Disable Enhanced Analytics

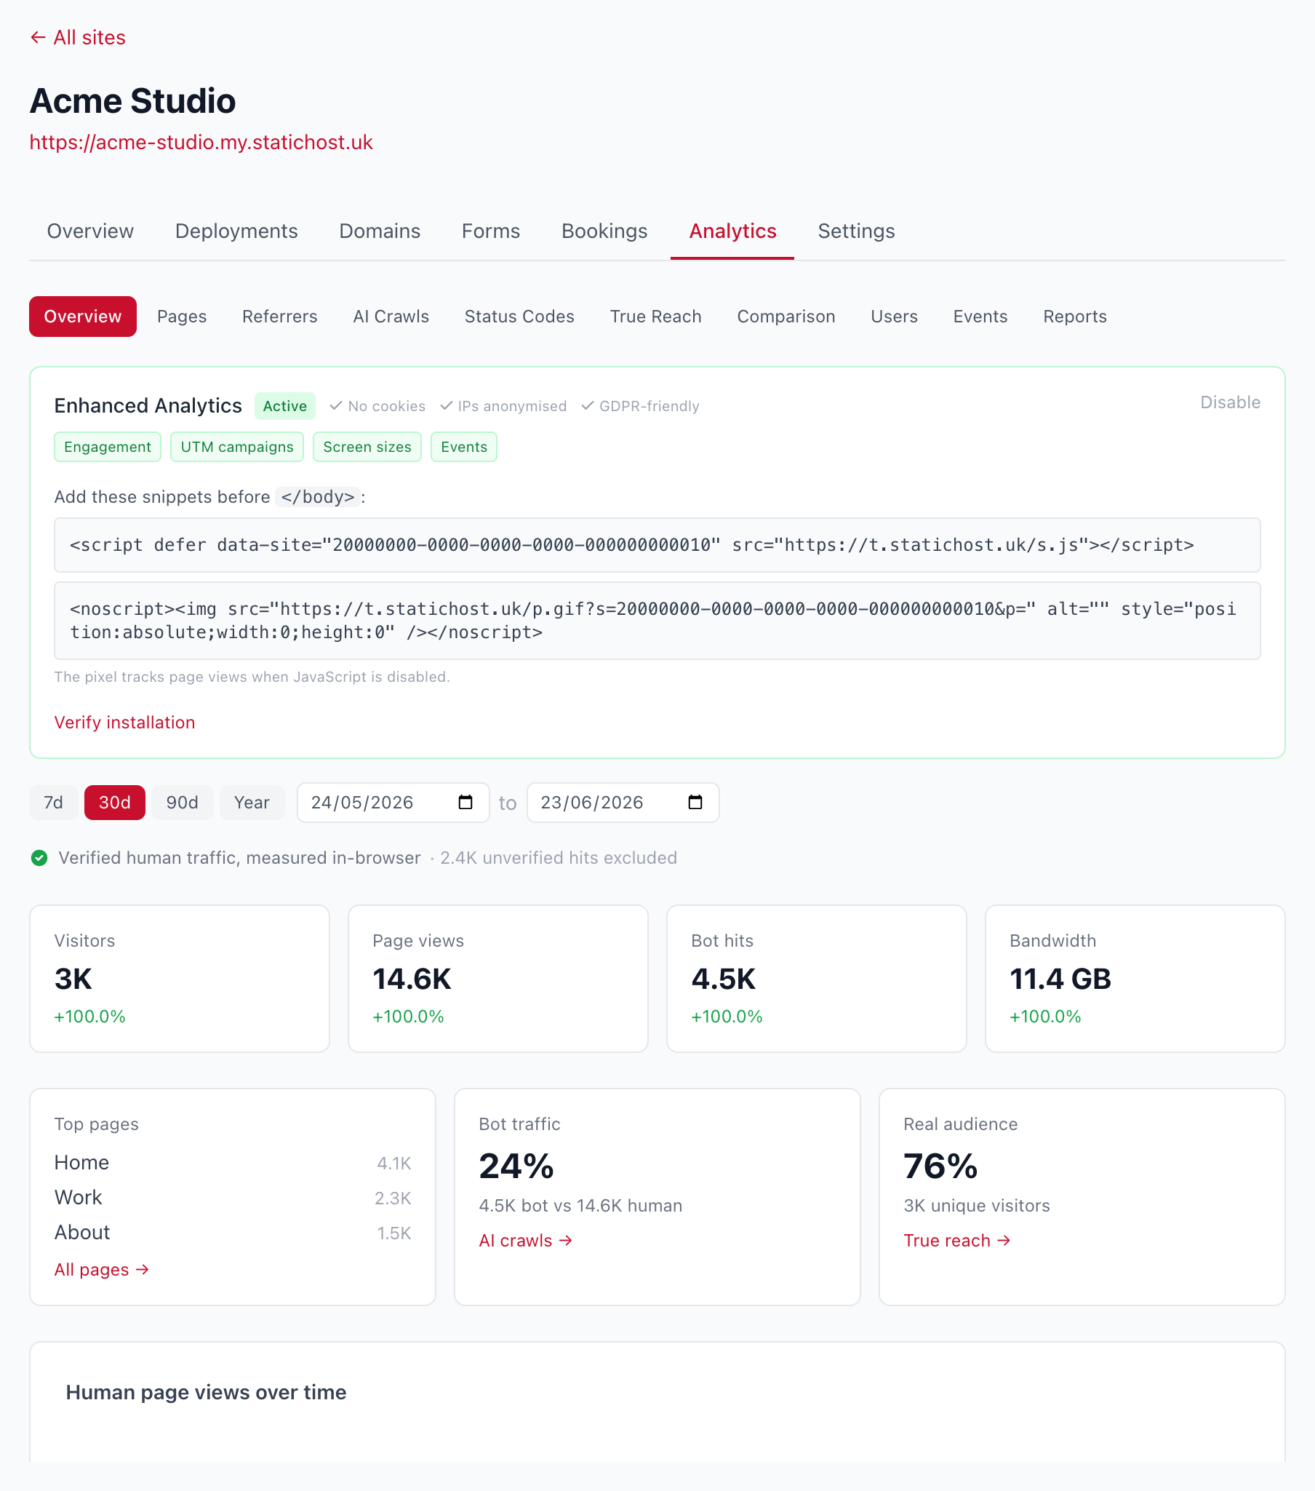pos(1230,402)
